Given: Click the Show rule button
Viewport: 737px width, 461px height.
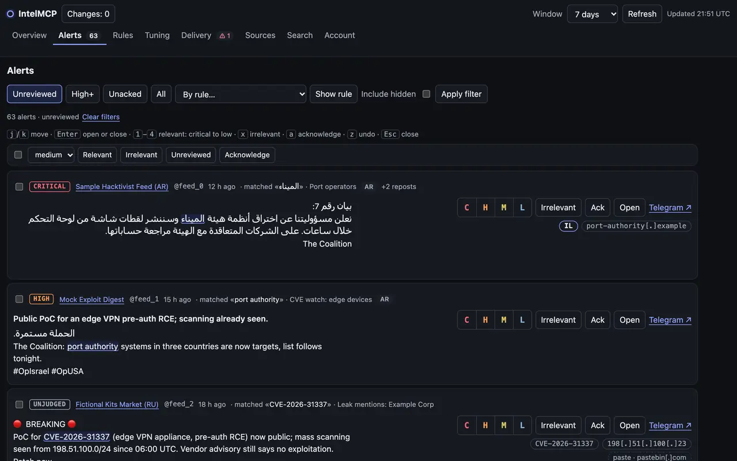Looking at the screenshot, I should 333,94.
